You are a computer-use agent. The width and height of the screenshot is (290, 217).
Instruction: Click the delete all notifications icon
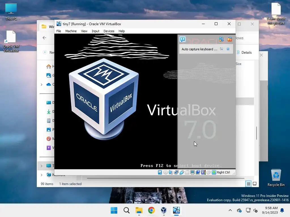[x=229, y=39]
